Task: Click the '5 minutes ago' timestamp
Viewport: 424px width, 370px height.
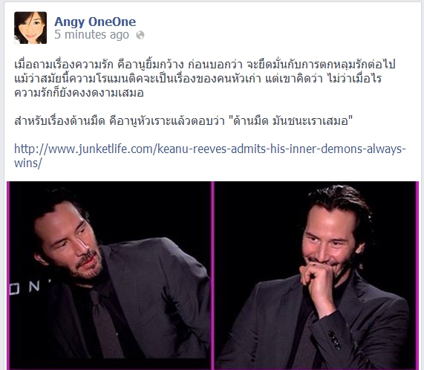Action: pyautogui.click(x=91, y=35)
